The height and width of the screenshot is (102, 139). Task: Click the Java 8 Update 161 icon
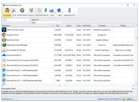coord(4,50)
